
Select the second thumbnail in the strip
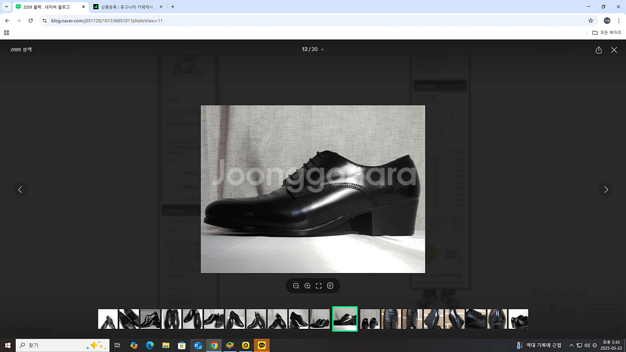click(129, 319)
